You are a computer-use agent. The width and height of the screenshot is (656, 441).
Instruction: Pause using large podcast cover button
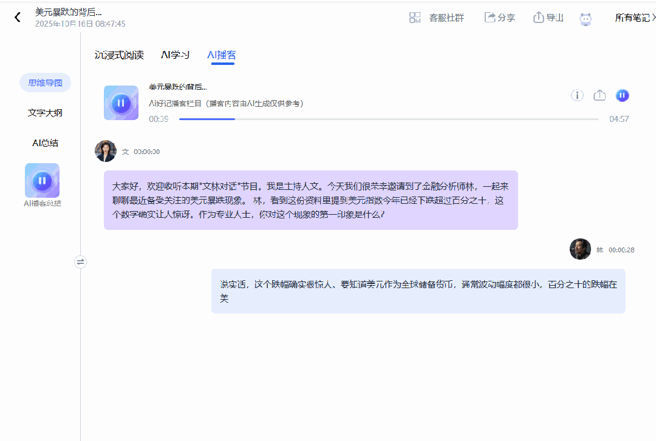coord(121,103)
